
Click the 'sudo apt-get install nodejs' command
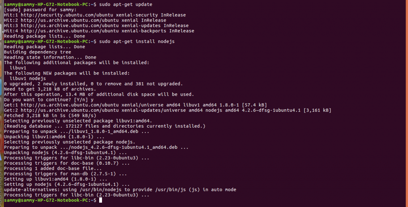click(x=137, y=41)
